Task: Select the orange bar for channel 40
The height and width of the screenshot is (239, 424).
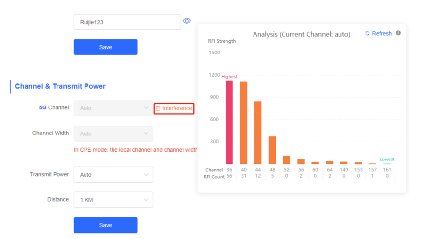Action: pyautogui.click(x=244, y=123)
